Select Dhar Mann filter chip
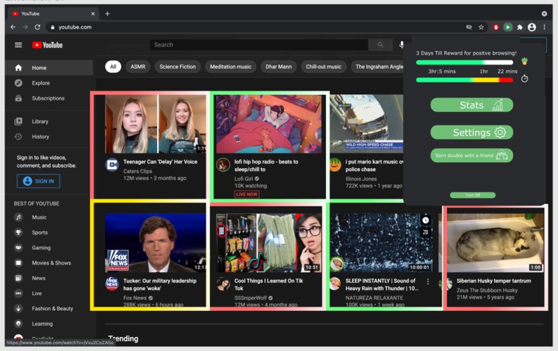558x351 pixels. [x=278, y=66]
